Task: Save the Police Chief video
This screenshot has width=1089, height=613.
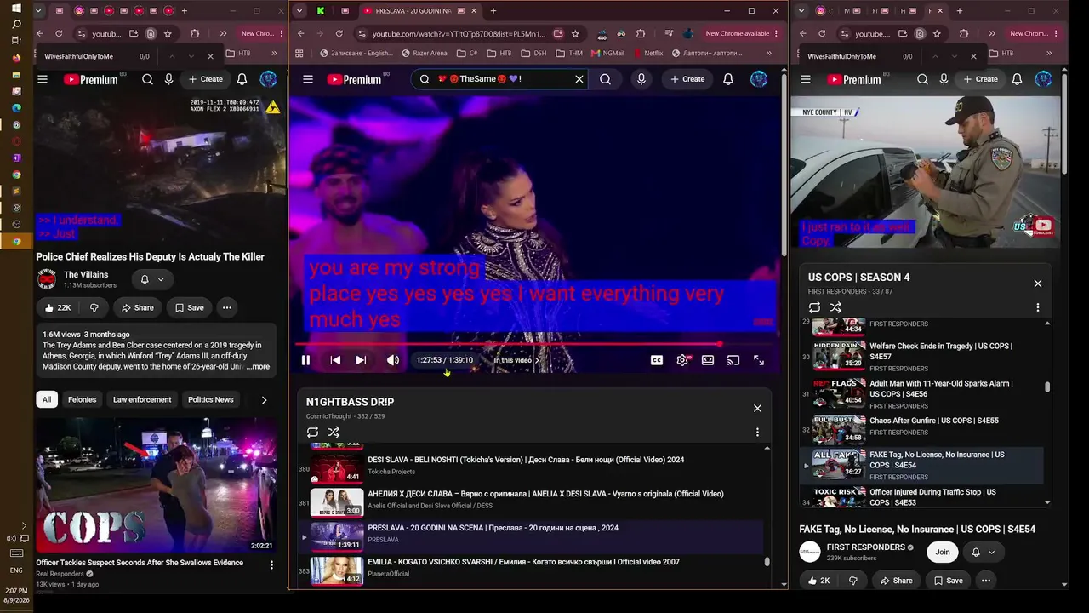Action: click(x=189, y=307)
